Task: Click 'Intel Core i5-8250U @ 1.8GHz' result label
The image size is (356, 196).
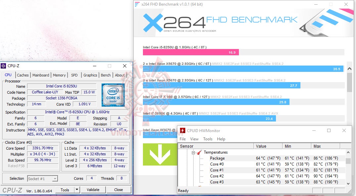Action: [x=175, y=47]
